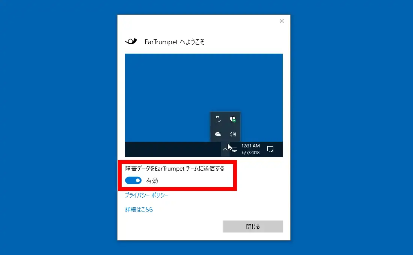Expand hidden tray icons chevron arrow
Screen dimensions: 413x255
225,149
